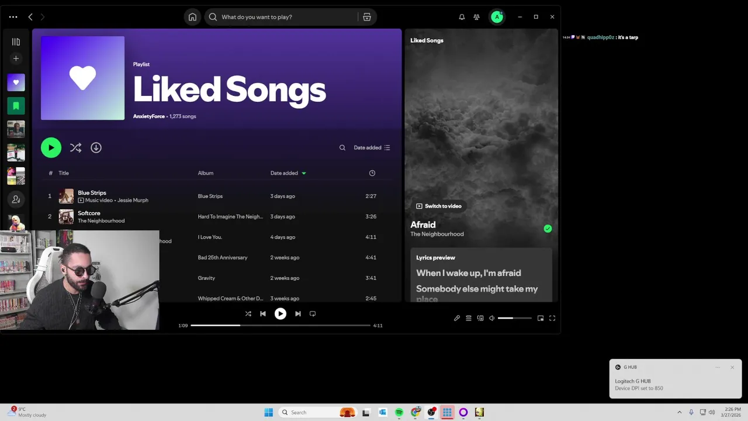Image resolution: width=748 pixels, height=421 pixels.
Task: Open the miniplayer
Action: (x=541, y=318)
